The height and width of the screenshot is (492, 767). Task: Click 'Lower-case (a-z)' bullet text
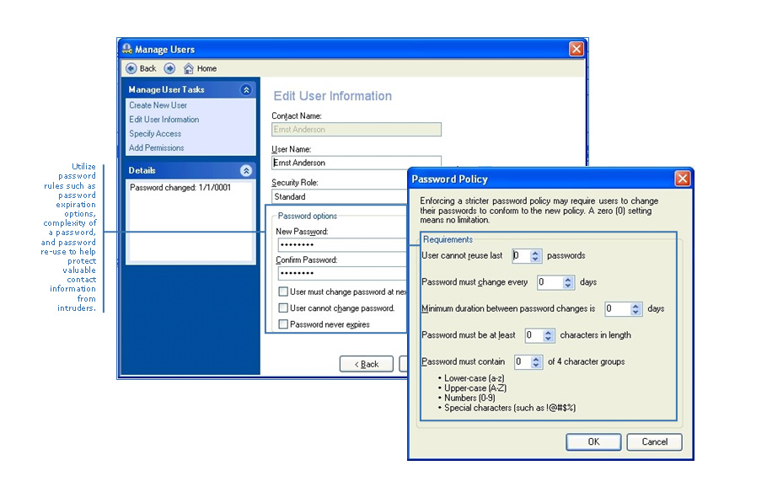pos(474,378)
